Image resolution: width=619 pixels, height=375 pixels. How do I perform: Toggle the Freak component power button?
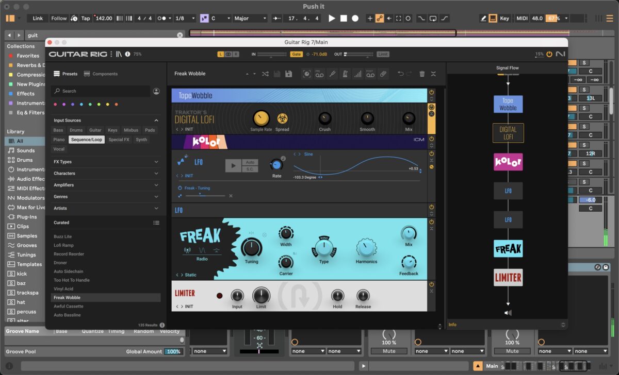coord(432,221)
